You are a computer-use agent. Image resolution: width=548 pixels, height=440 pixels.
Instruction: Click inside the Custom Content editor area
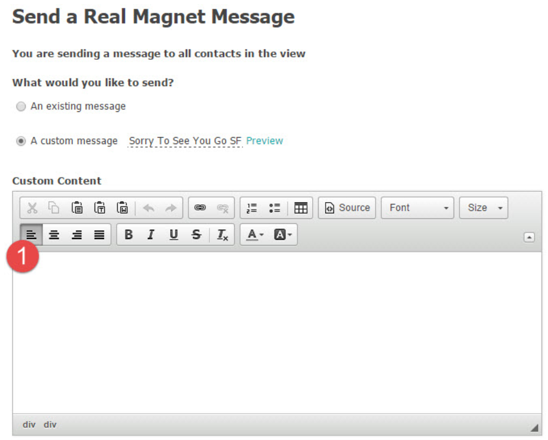(x=277, y=333)
